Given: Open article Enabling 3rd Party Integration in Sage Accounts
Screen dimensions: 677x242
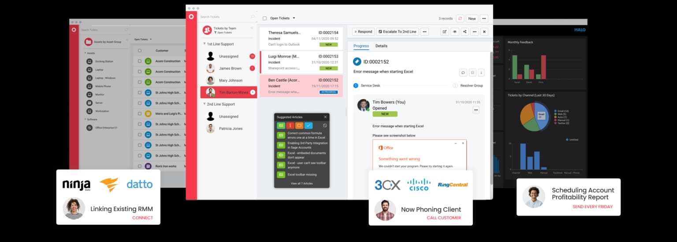Looking at the screenshot, I should pyautogui.click(x=302, y=145).
